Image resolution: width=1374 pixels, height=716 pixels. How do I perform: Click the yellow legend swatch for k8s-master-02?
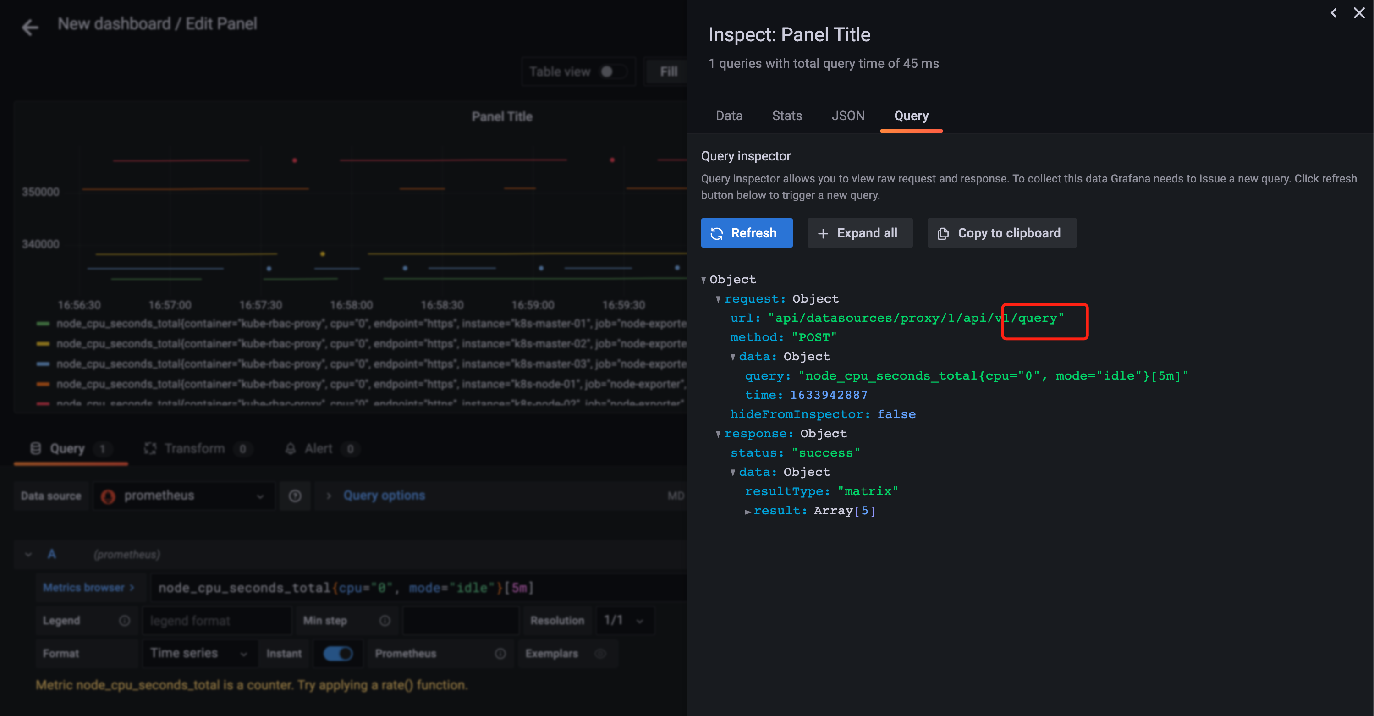coord(43,344)
